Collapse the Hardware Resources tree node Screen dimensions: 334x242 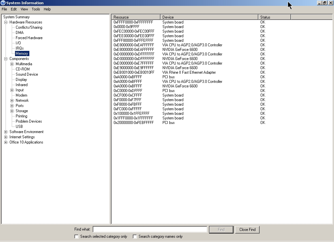point(6,22)
